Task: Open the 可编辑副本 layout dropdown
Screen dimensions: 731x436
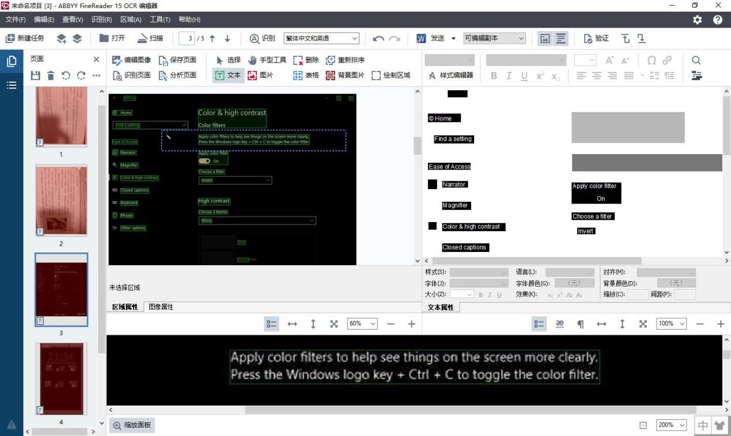Action: point(495,39)
